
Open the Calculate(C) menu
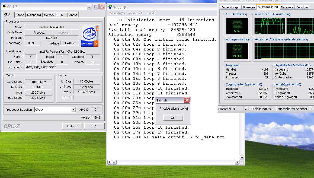coord(117,13)
